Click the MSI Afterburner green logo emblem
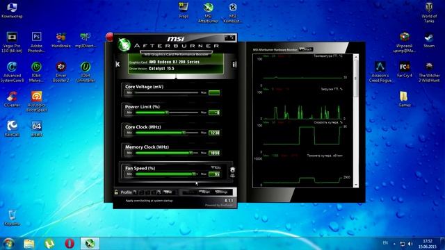Screen dimensions: 445x250 point(124,44)
